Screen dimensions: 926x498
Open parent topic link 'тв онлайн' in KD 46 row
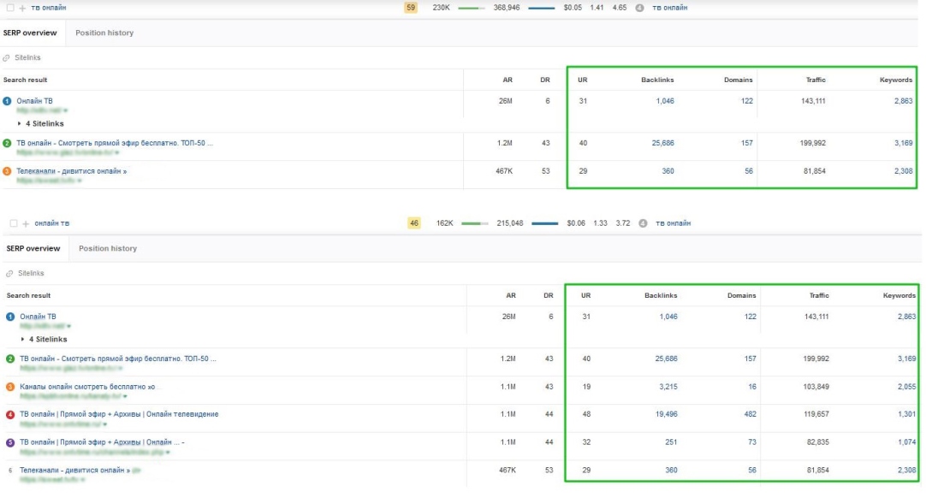coord(674,223)
